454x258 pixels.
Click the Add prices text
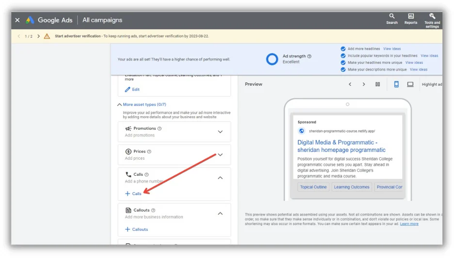coord(135,158)
